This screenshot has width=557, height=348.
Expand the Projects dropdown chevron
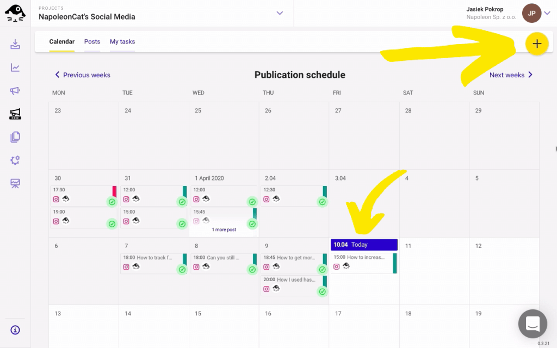pos(280,13)
